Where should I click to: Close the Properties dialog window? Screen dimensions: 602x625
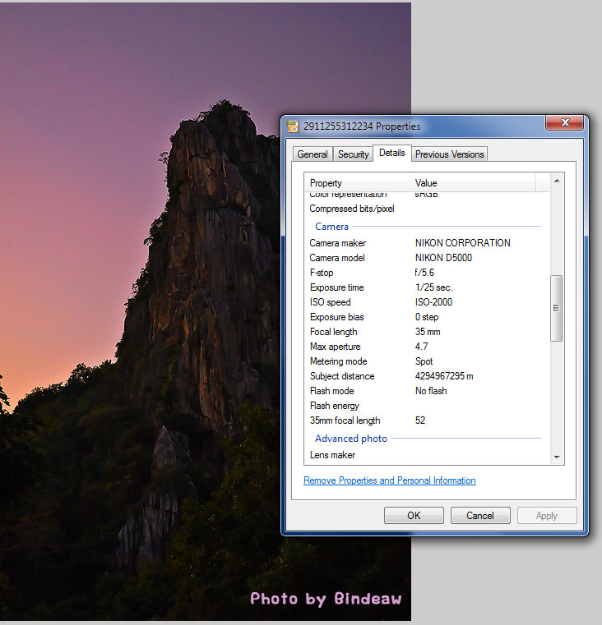[x=564, y=123]
